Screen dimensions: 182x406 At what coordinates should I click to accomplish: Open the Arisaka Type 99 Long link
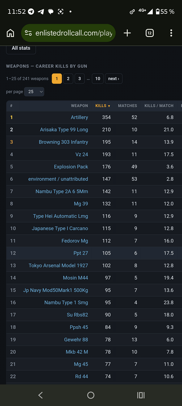[x=64, y=130]
